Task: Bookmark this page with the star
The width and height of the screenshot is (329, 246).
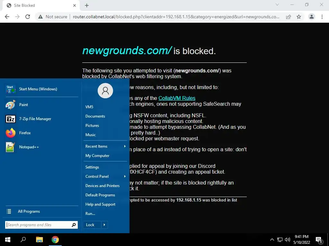Action: [x=299, y=17]
